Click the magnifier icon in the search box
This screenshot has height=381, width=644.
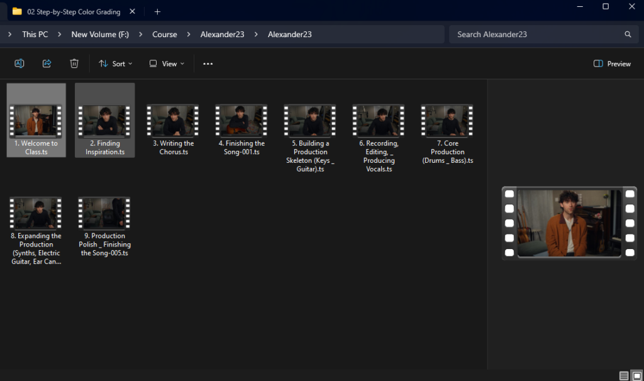(x=628, y=35)
